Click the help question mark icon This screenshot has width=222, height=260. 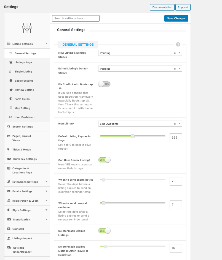point(178,44)
